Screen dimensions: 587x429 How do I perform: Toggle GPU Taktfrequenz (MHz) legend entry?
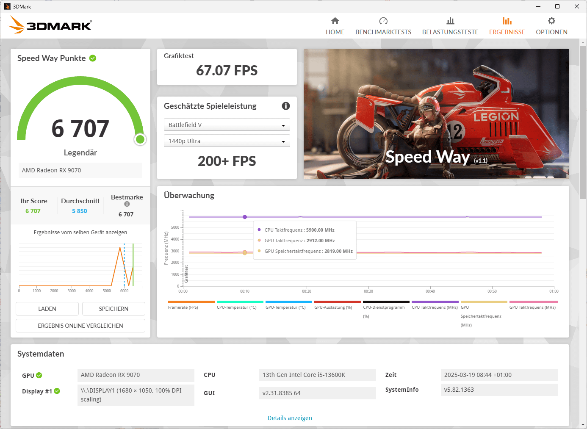pyautogui.click(x=534, y=305)
